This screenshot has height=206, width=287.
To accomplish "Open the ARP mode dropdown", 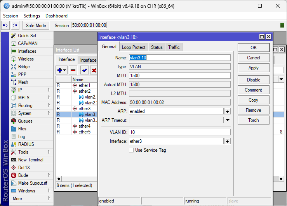I will point(227,111).
